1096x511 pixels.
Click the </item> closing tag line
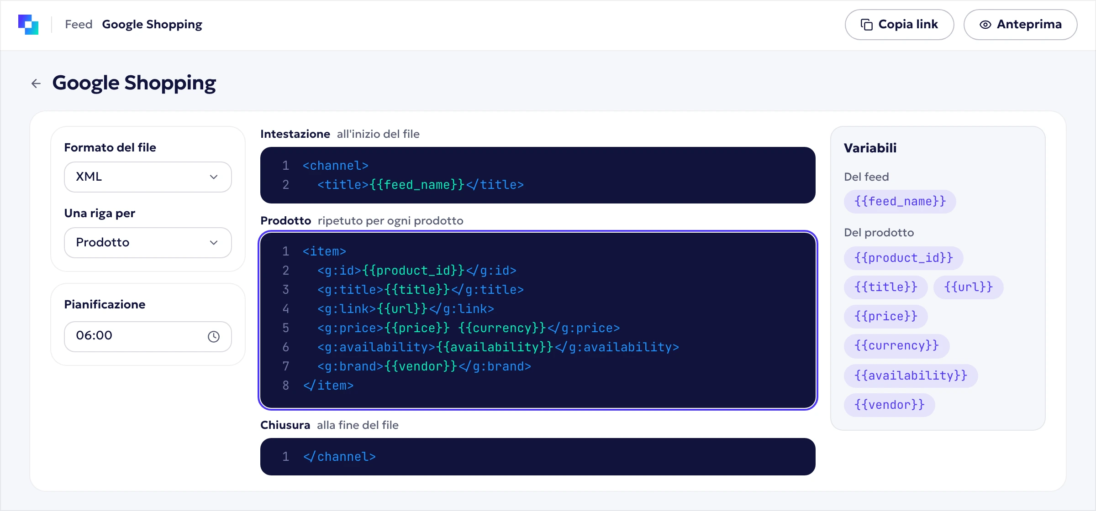328,386
